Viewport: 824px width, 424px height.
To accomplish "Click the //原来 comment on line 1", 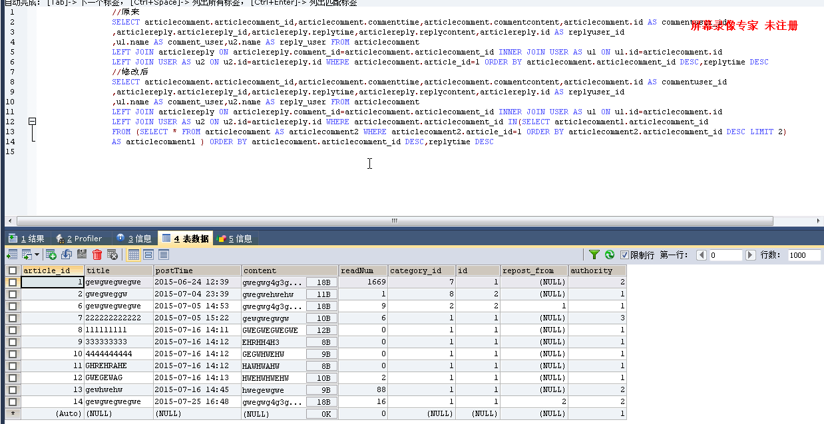I will pos(126,12).
